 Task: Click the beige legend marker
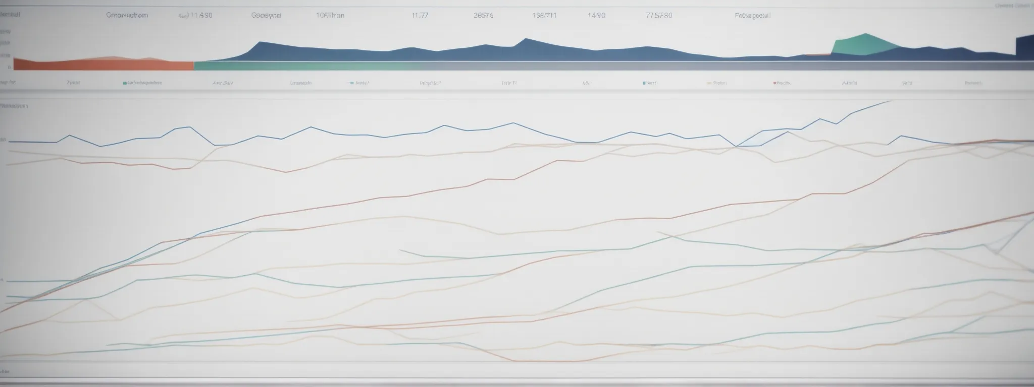click(x=709, y=83)
